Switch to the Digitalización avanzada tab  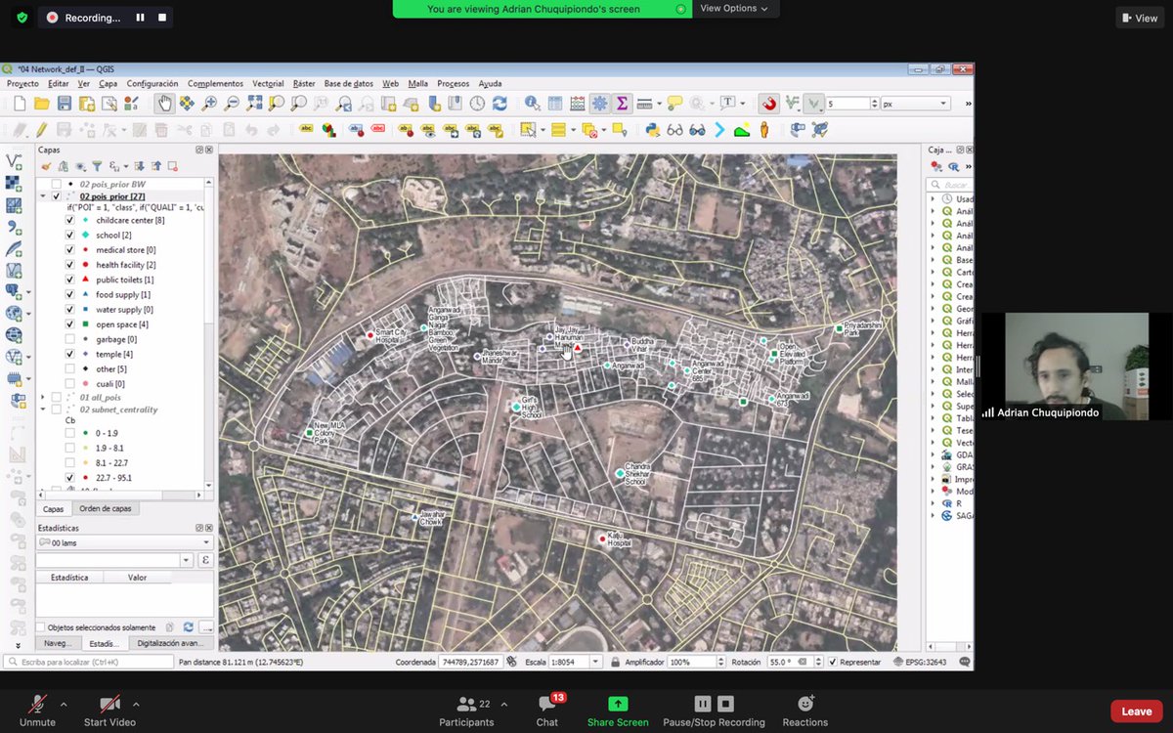pyautogui.click(x=170, y=643)
